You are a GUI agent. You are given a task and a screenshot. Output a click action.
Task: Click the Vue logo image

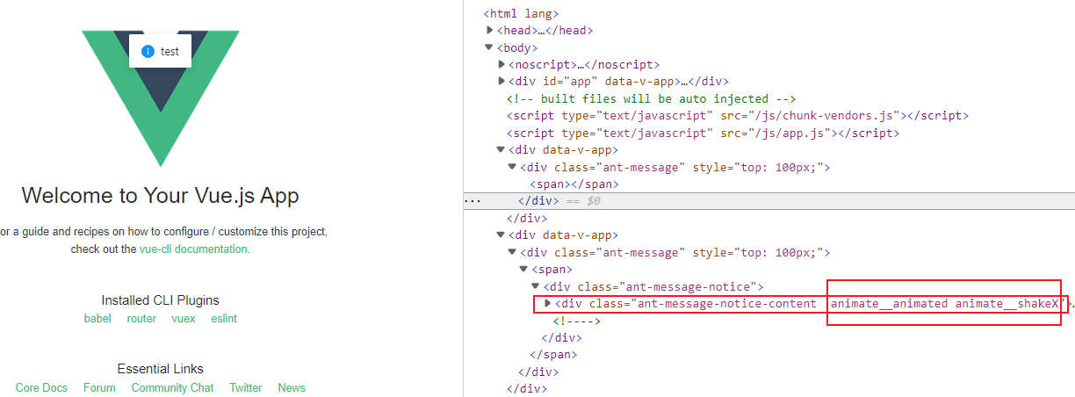161,98
